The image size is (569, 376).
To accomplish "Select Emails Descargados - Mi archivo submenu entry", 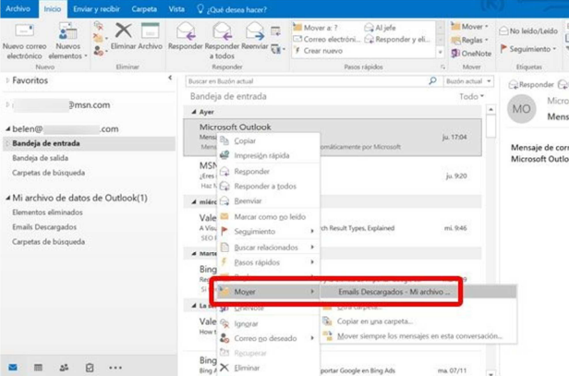I will coord(394,291).
